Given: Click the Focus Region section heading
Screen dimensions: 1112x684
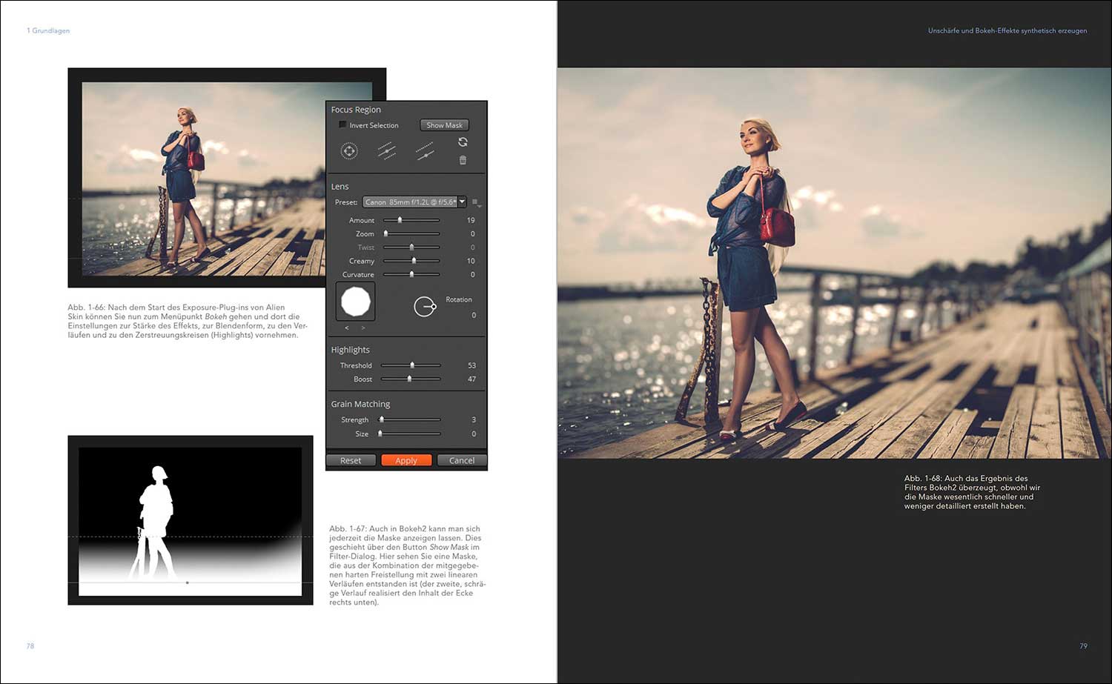Looking at the screenshot, I should 356,110.
